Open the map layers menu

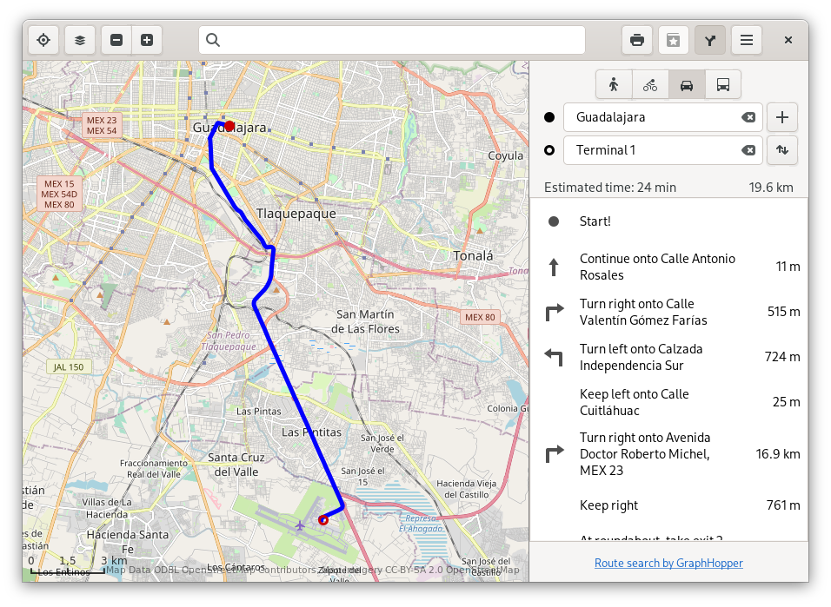[x=79, y=40]
